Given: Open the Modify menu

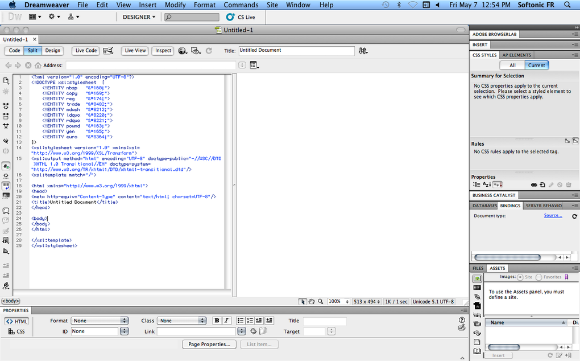Looking at the screenshot, I should 175,5.
